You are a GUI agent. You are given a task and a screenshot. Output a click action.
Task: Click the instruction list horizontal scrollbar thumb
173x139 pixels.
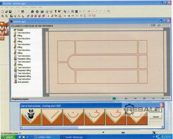[x=51, y=127]
